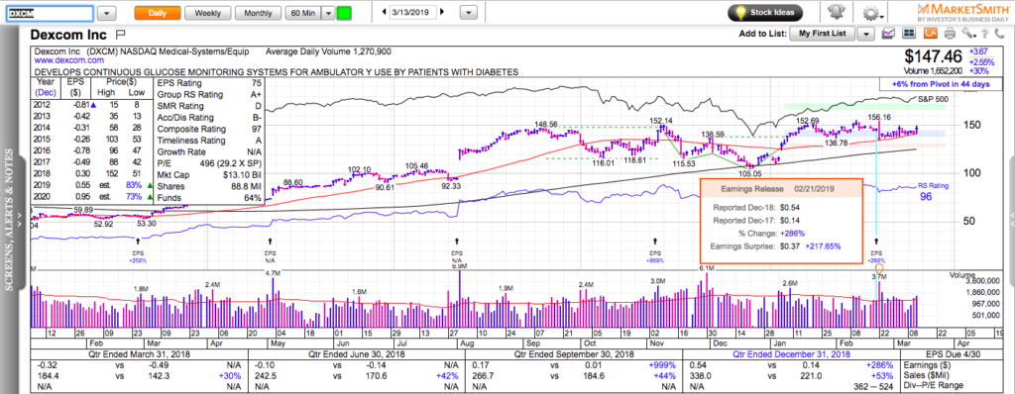
Task: Switch to the Weekly chart tab
Action: click(x=207, y=13)
